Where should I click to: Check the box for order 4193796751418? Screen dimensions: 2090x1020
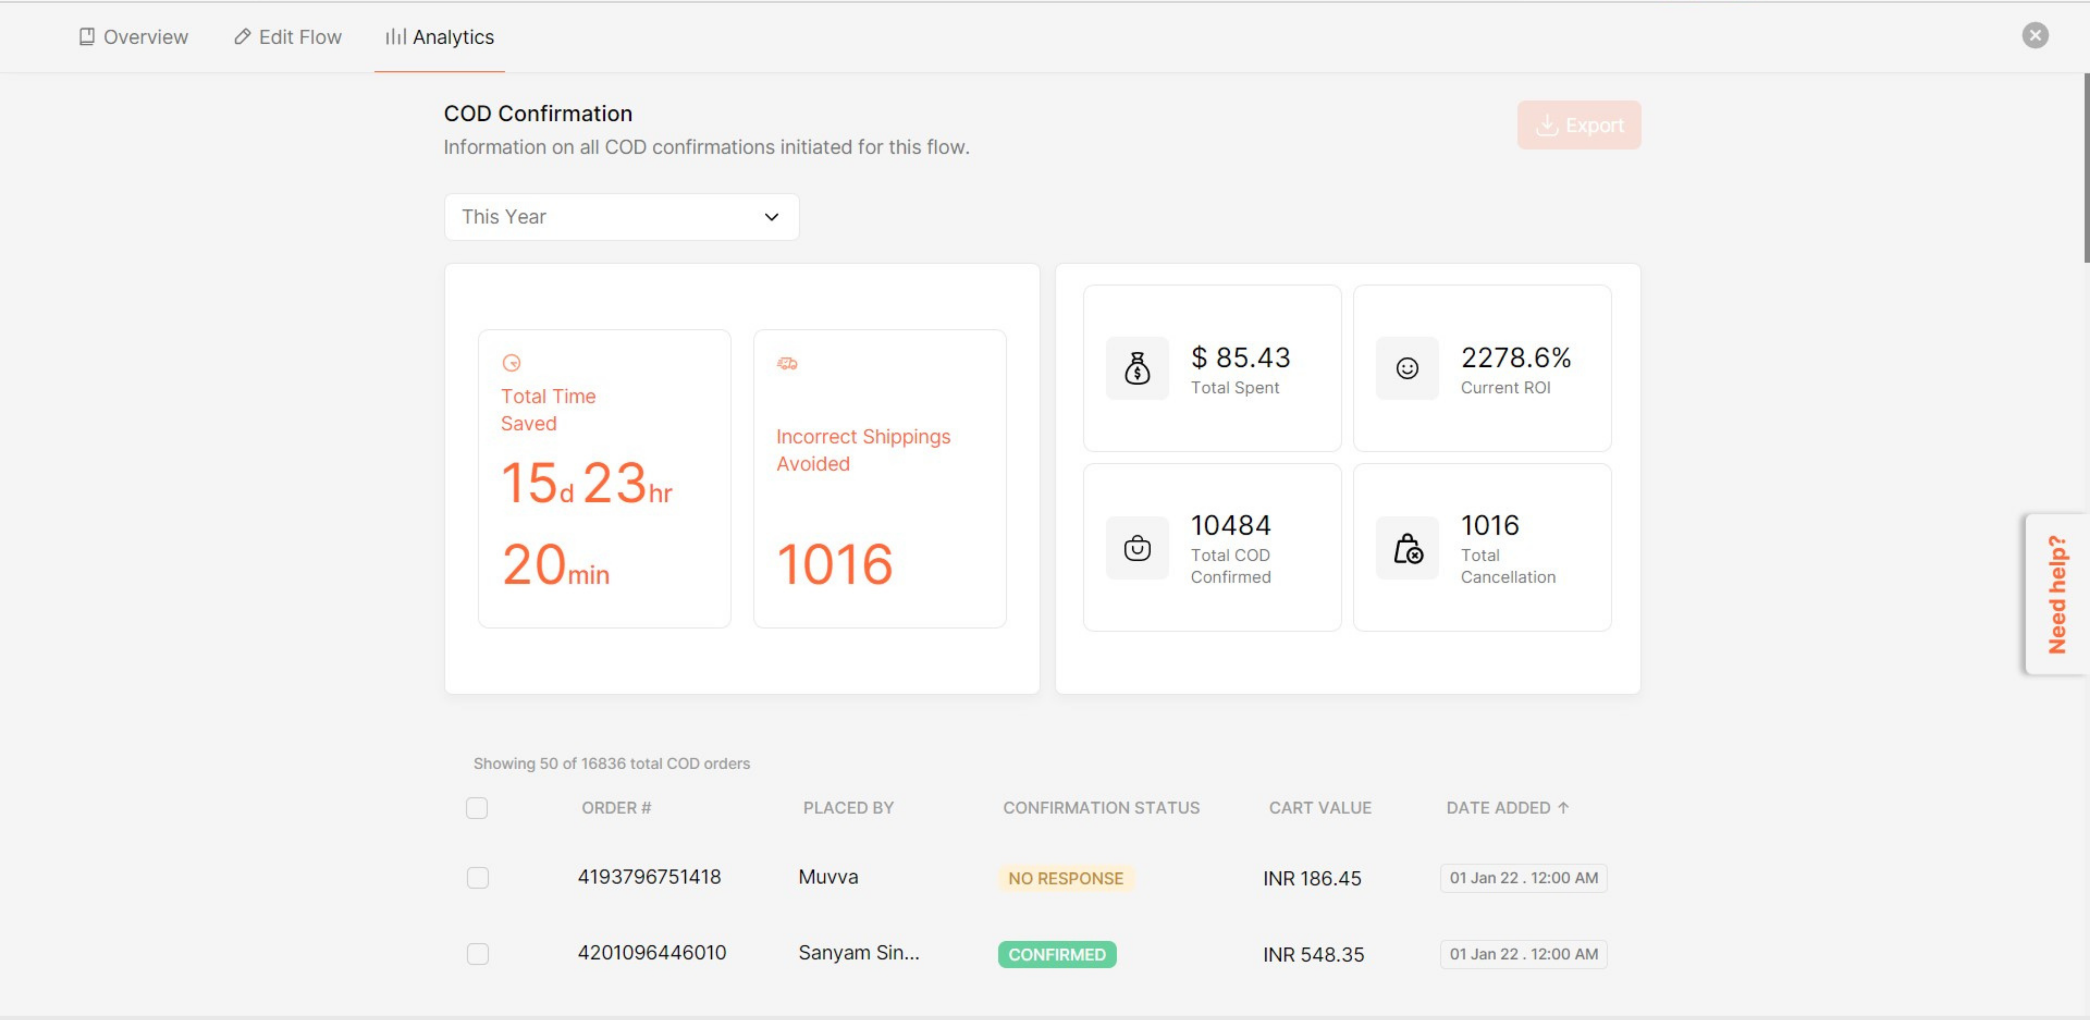[478, 877]
